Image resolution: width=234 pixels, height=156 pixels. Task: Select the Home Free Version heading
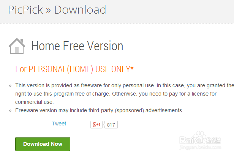[x=77, y=46]
